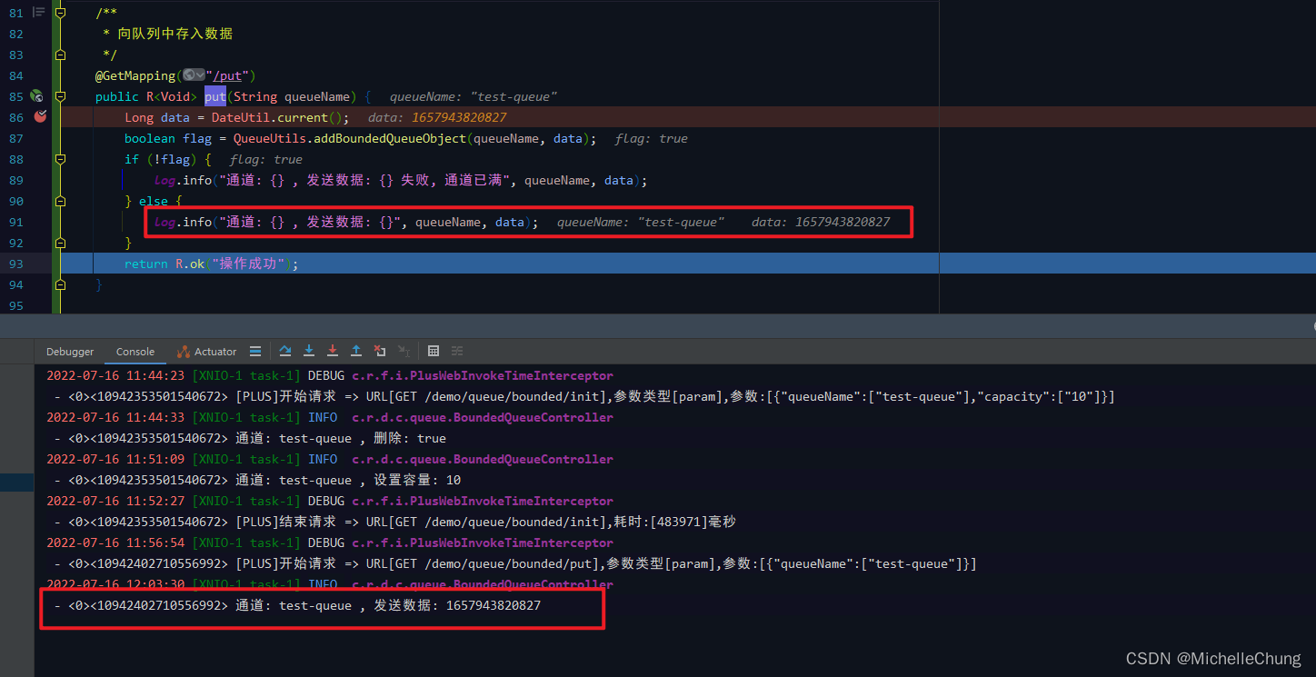Click the structure marker icon beside line 81

(38, 12)
